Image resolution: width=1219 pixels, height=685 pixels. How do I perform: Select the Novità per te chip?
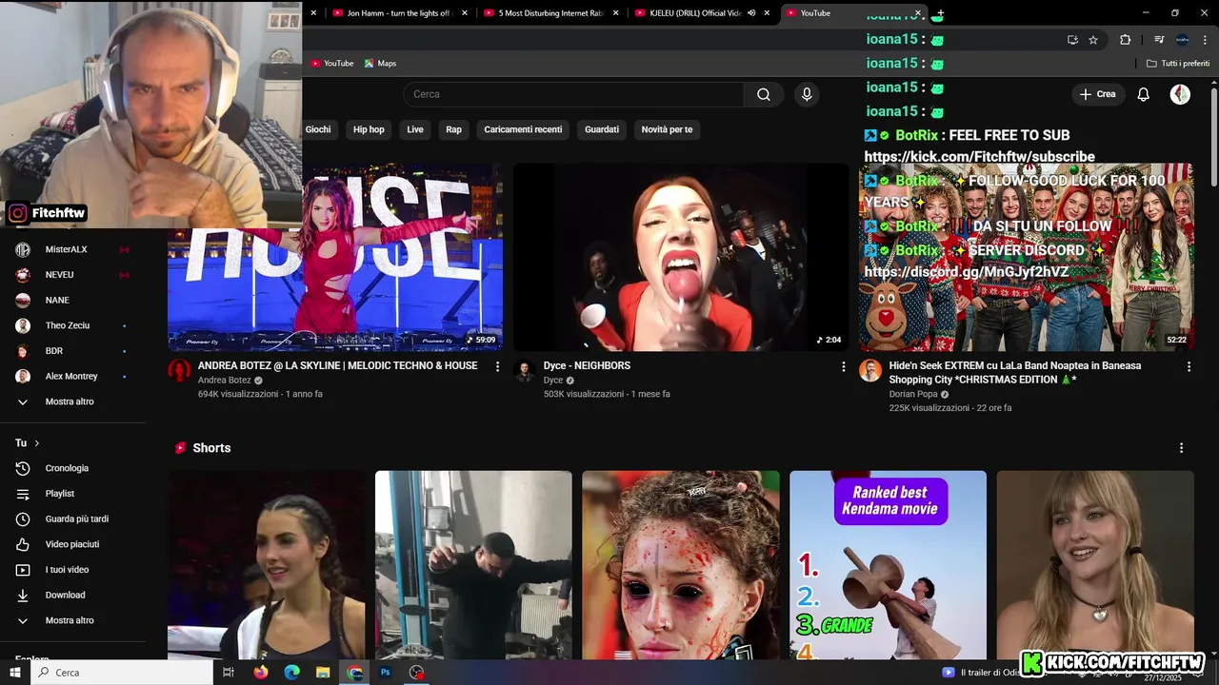(667, 129)
